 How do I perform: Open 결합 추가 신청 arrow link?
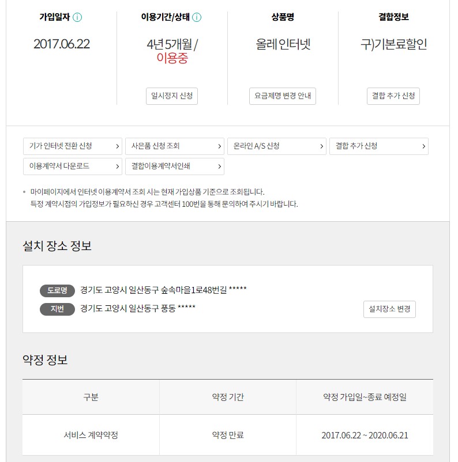pyautogui.click(x=378, y=146)
